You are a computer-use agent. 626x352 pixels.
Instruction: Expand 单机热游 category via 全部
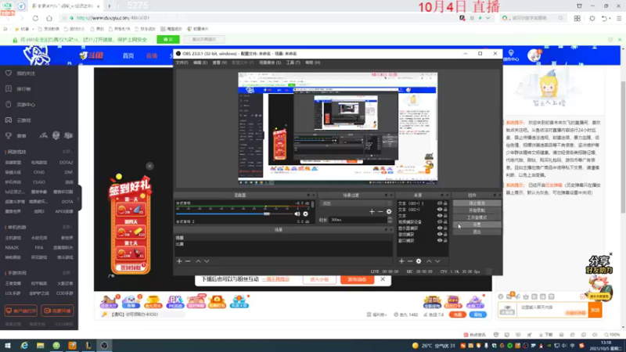[67, 227]
